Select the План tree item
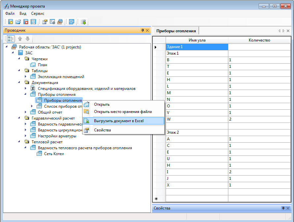The height and width of the screenshot is (222, 294). pos(43,65)
